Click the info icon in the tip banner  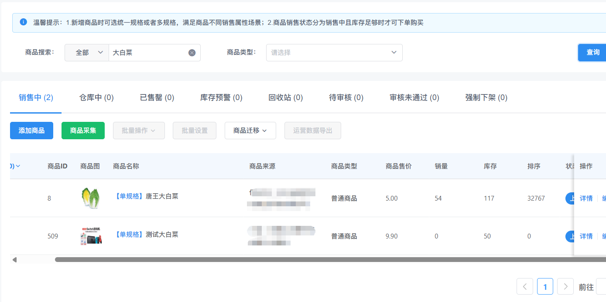[24, 22]
